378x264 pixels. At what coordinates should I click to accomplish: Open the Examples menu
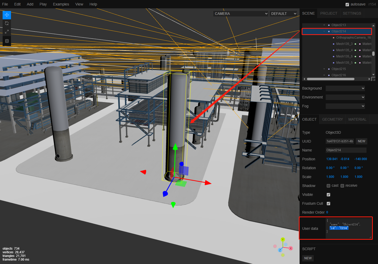(61, 4)
